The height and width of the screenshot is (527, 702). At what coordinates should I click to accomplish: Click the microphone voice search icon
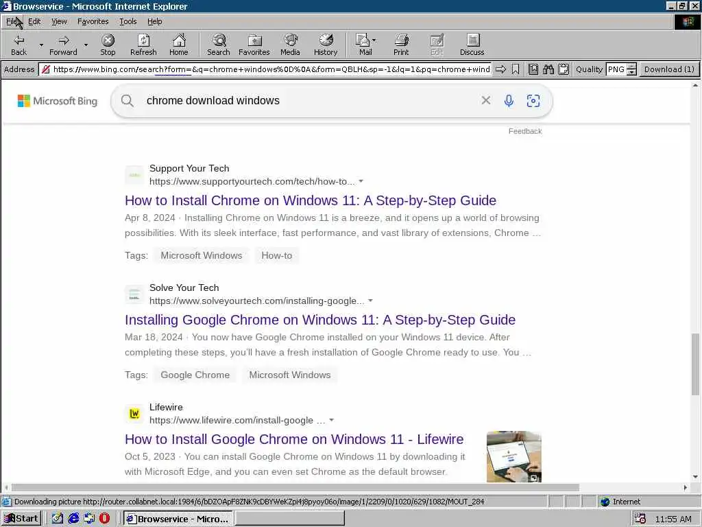coord(509,100)
